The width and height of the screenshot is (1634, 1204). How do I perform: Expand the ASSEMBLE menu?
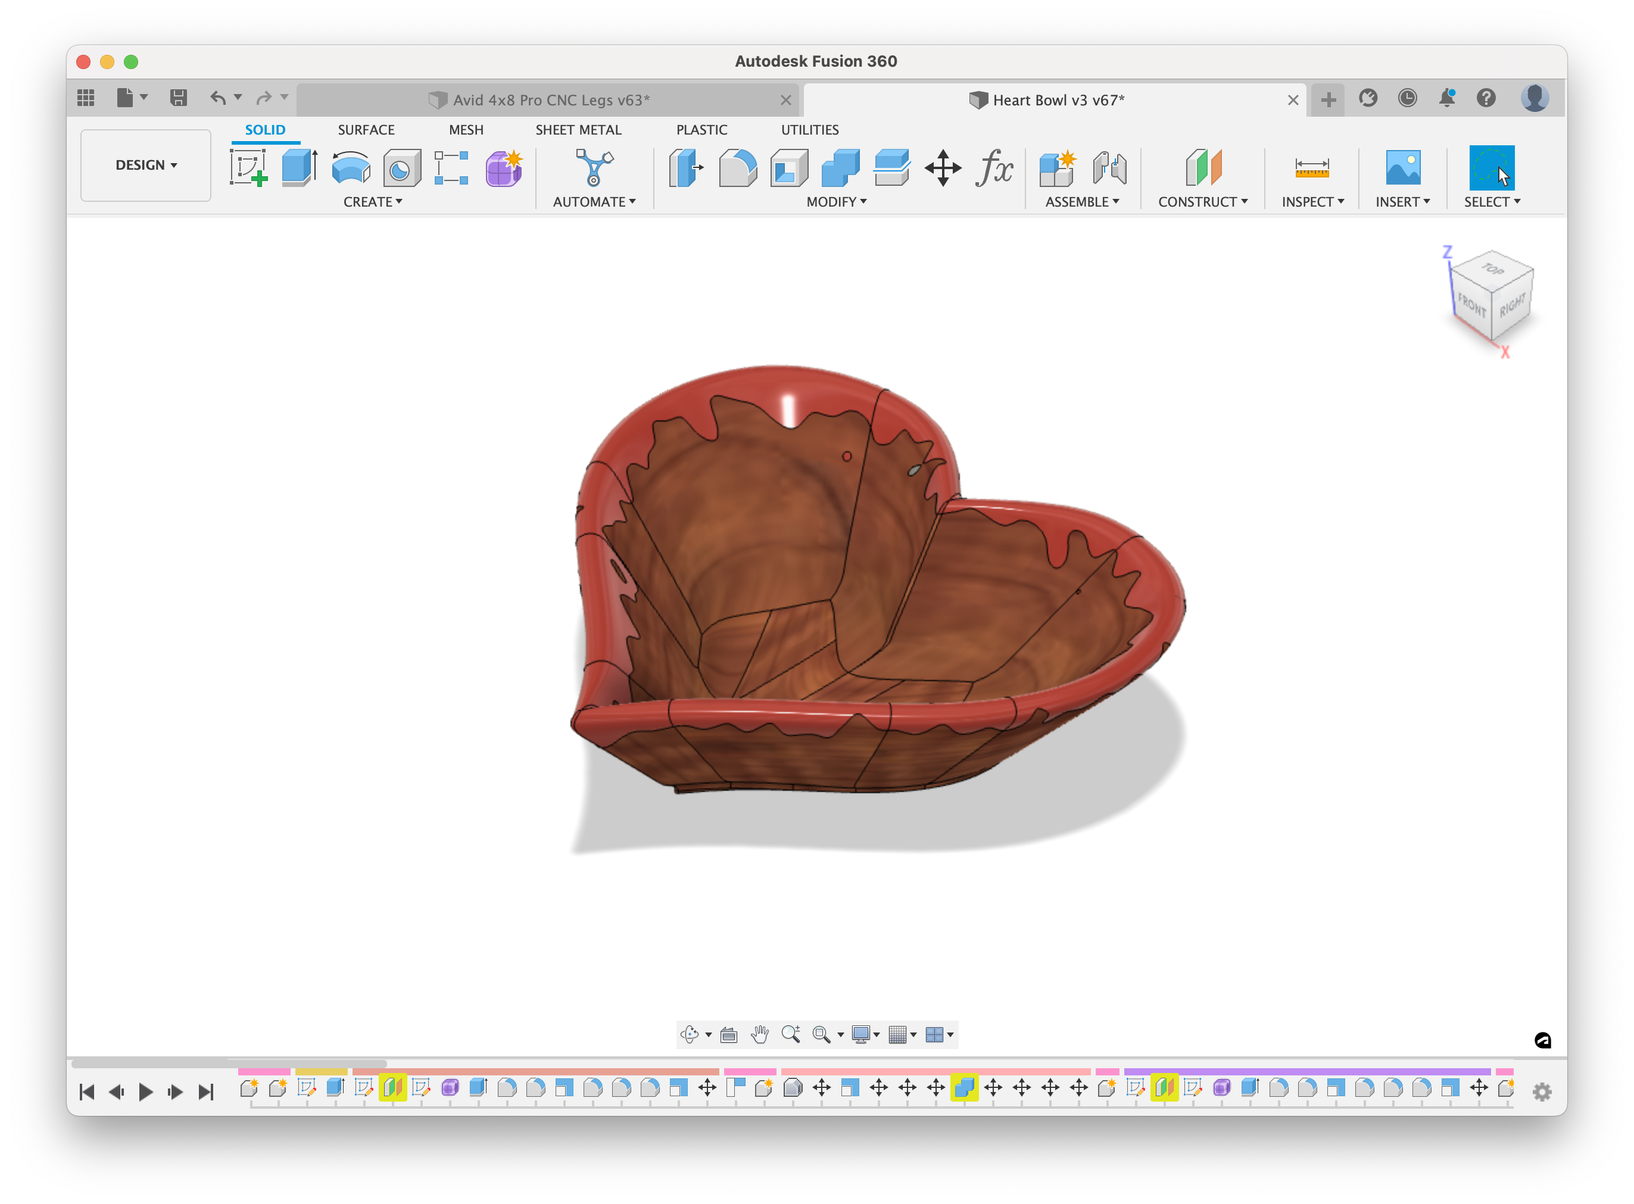click(x=1081, y=202)
